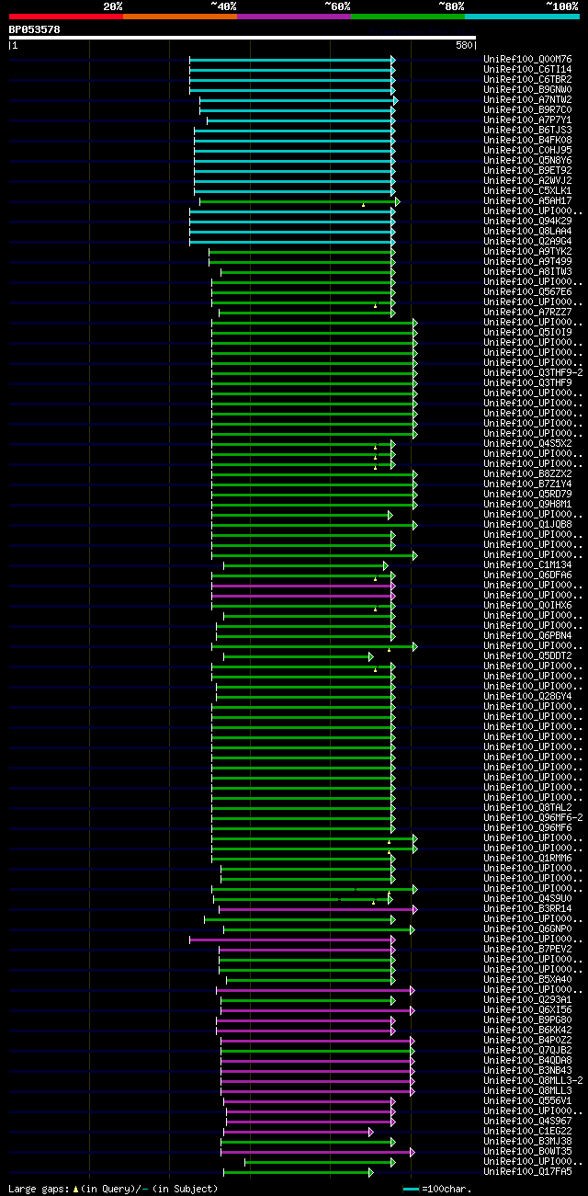Click the UniRef100_Q6PBN4 label
The image size is (588, 1196).
coord(527,636)
